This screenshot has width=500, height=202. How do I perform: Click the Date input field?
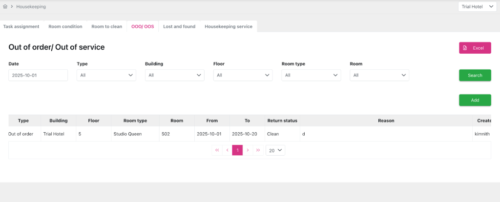38,75
